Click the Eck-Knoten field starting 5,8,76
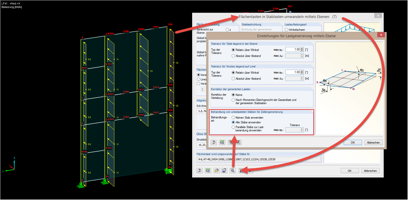 click(202, 111)
